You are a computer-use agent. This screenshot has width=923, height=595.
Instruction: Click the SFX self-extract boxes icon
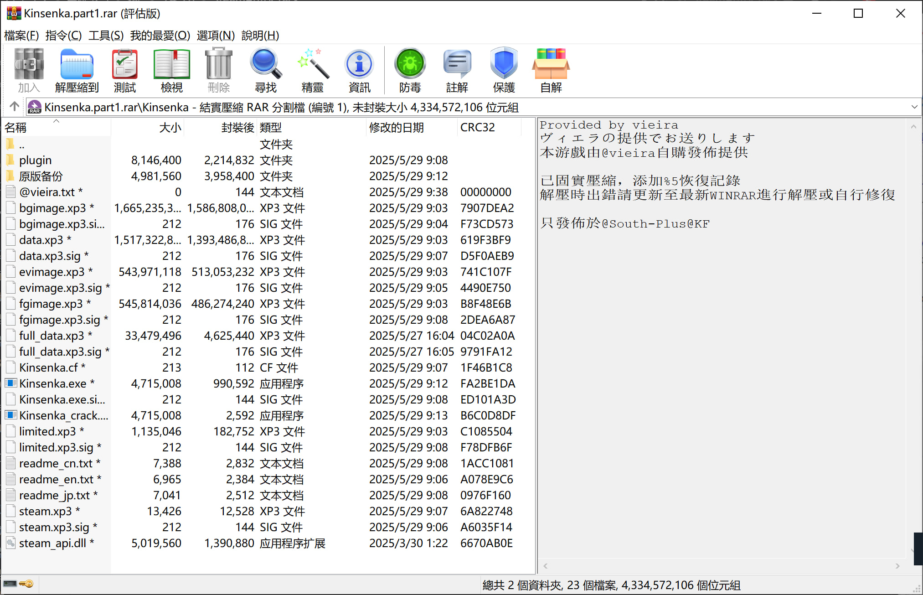click(551, 69)
